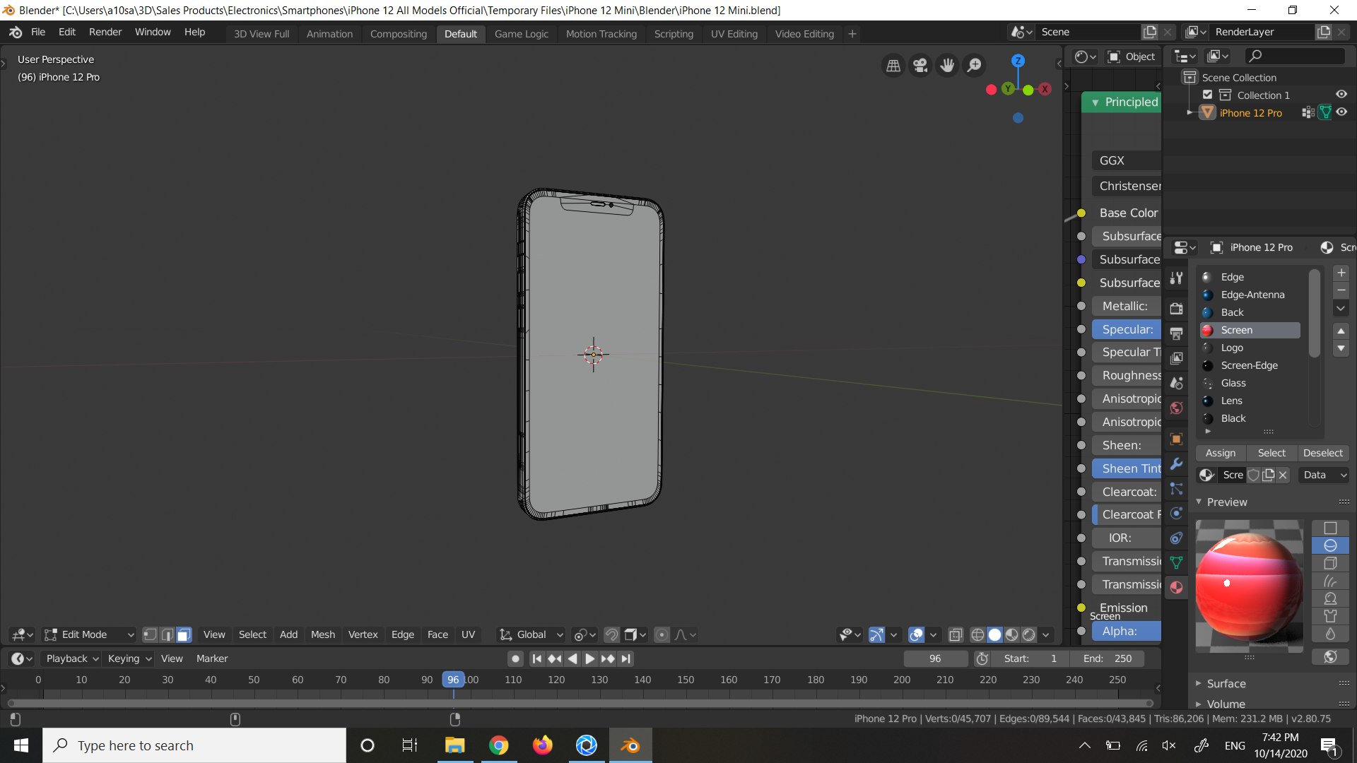The width and height of the screenshot is (1357, 763).
Task: Click the perspective/orthographic grid view icon
Action: tap(893, 66)
